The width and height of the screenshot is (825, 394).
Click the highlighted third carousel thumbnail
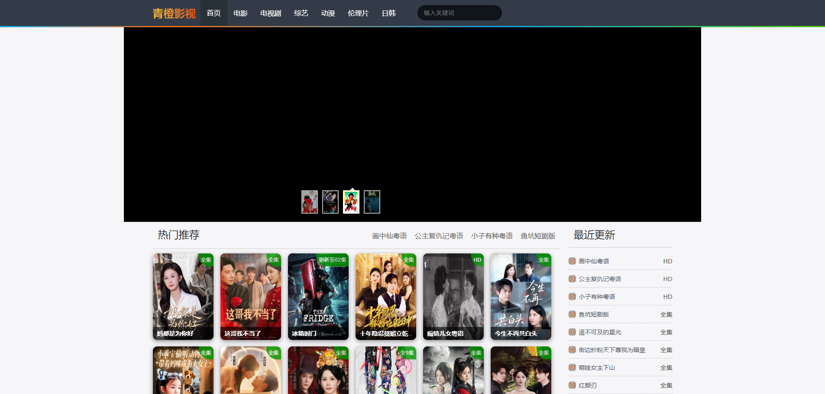pos(351,202)
